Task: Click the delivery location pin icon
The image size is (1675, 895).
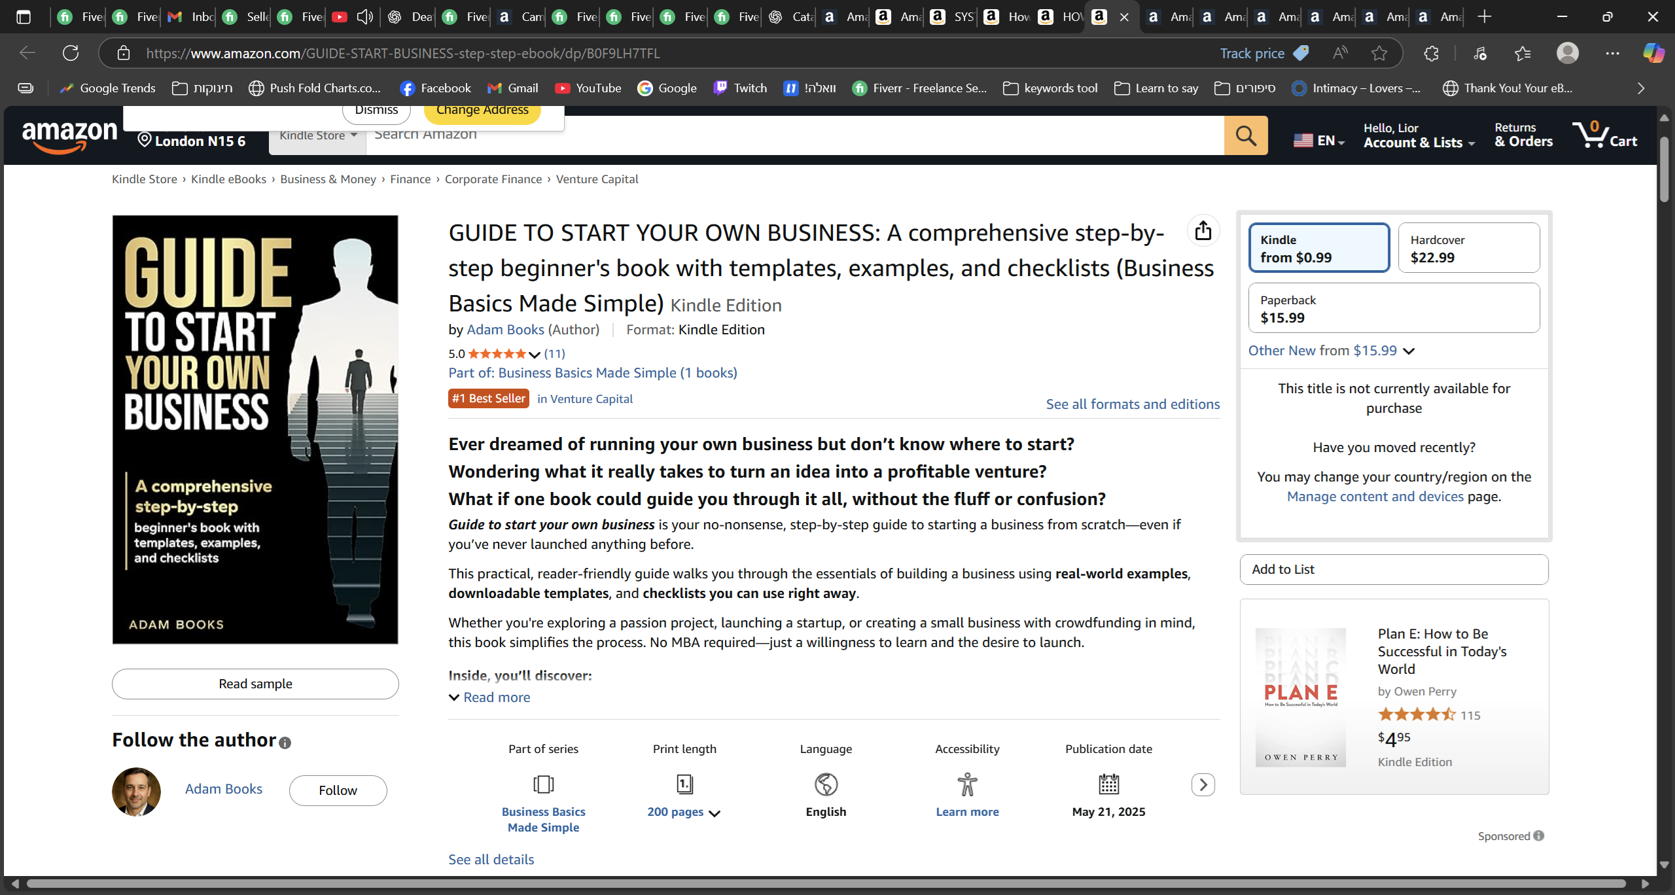Action: tap(144, 139)
